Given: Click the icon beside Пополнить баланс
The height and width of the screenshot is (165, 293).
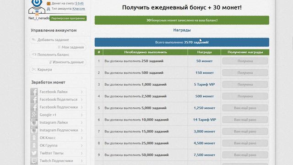Looking at the screenshot, I should [34, 55].
